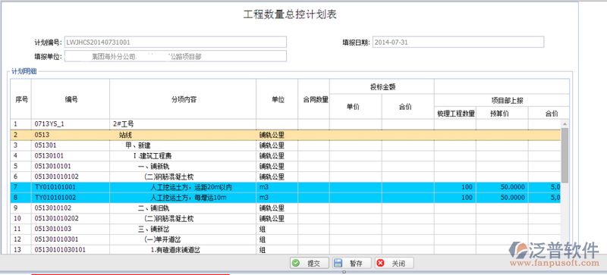Click the scrollbar up arrow in table
This screenshot has height=275, width=607.
pos(565,123)
